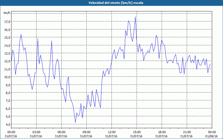The width and height of the screenshot is (223, 139).
Task: Select the '18:00' time axis label
Action: pos(162,132)
